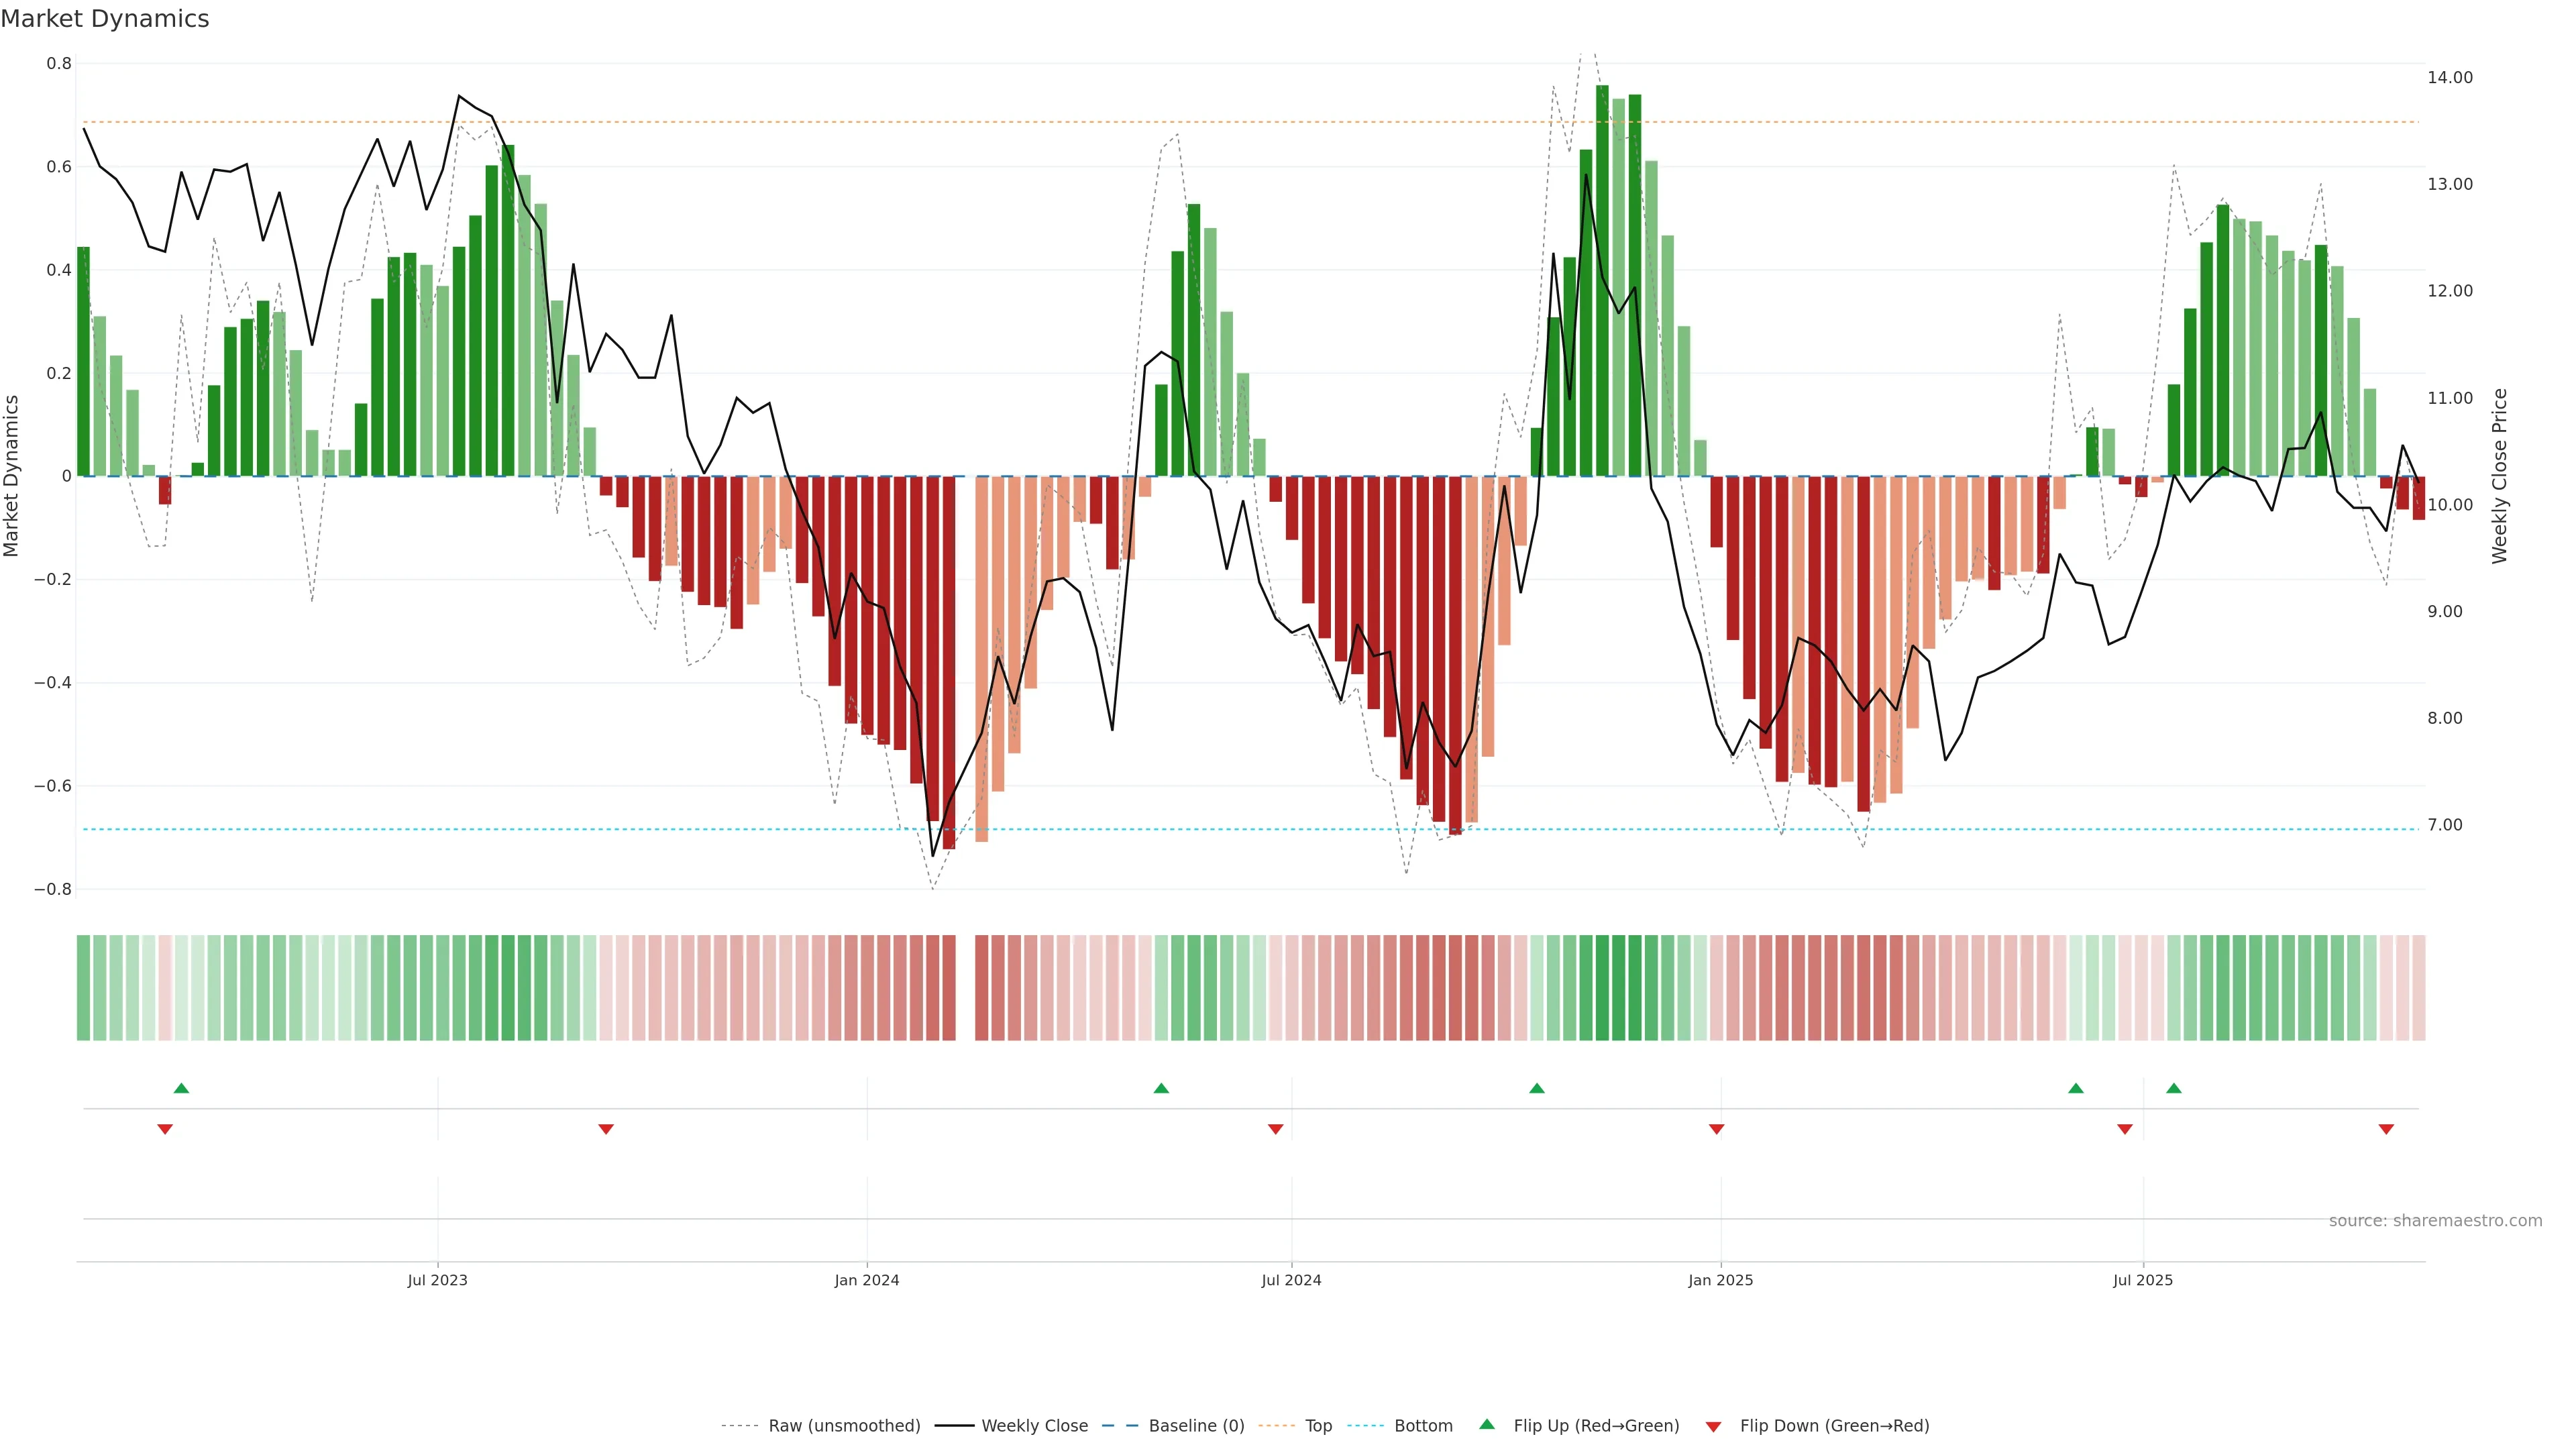The image size is (2576, 1449).
Task: Click the last red flip-down triangle marker
Action: pos(2386,1129)
